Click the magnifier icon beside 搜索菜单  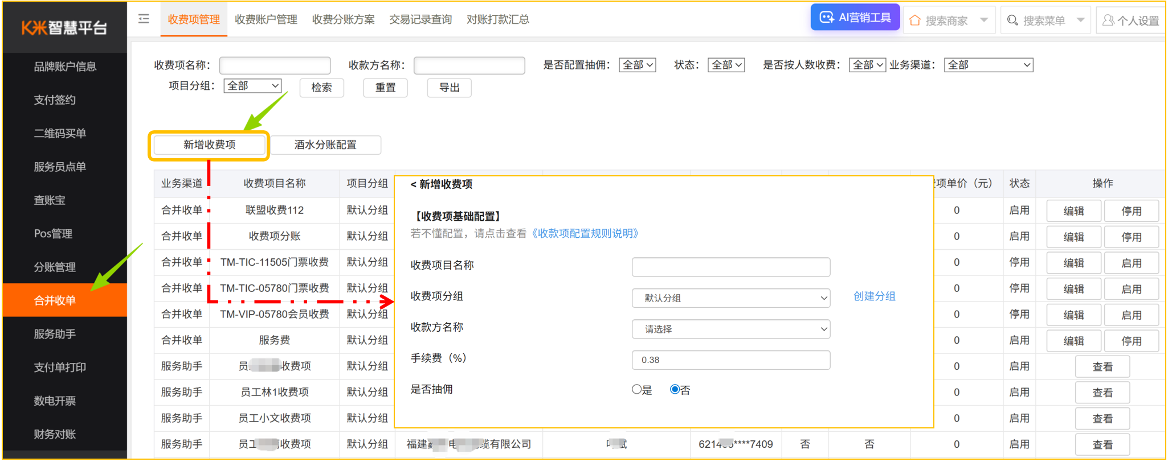(x=1012, y=20)
